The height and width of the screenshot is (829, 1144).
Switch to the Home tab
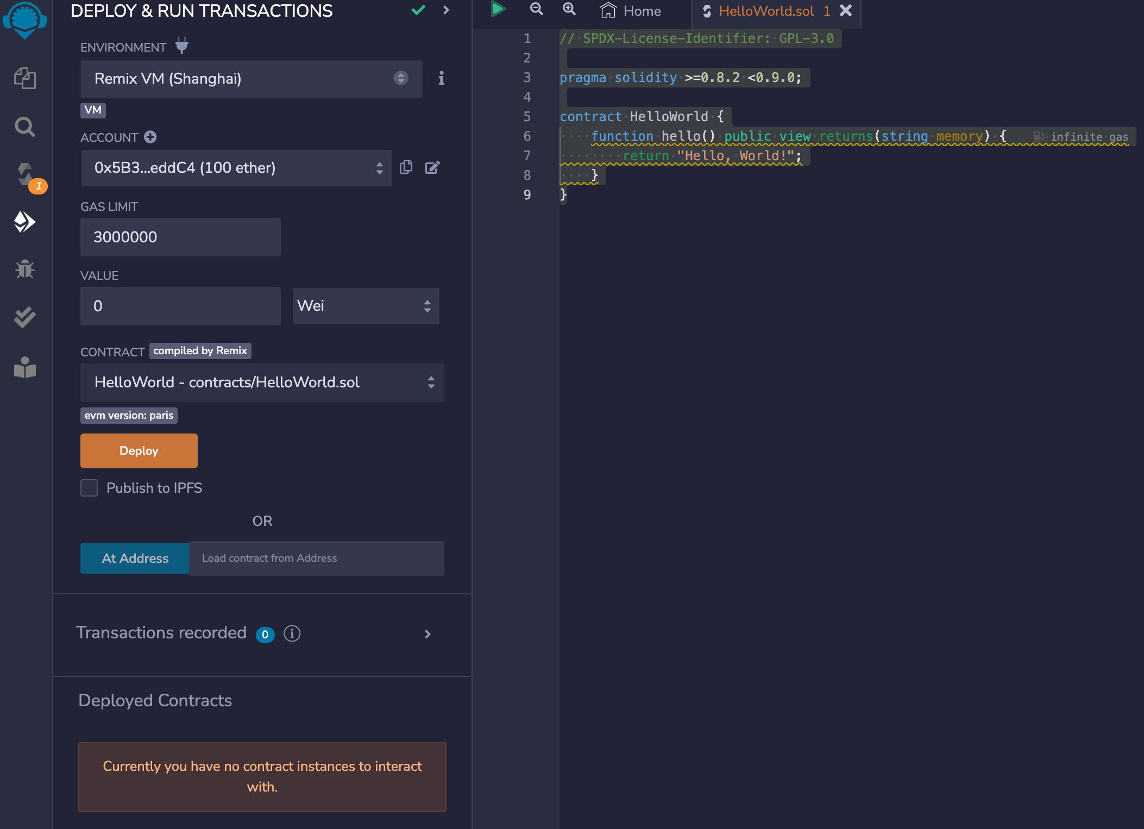pyautogui.click(x=631, y=11)
